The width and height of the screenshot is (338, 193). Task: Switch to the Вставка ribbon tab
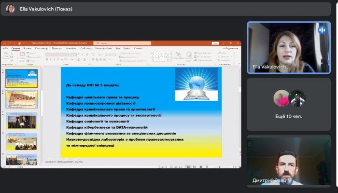(28, 48)
